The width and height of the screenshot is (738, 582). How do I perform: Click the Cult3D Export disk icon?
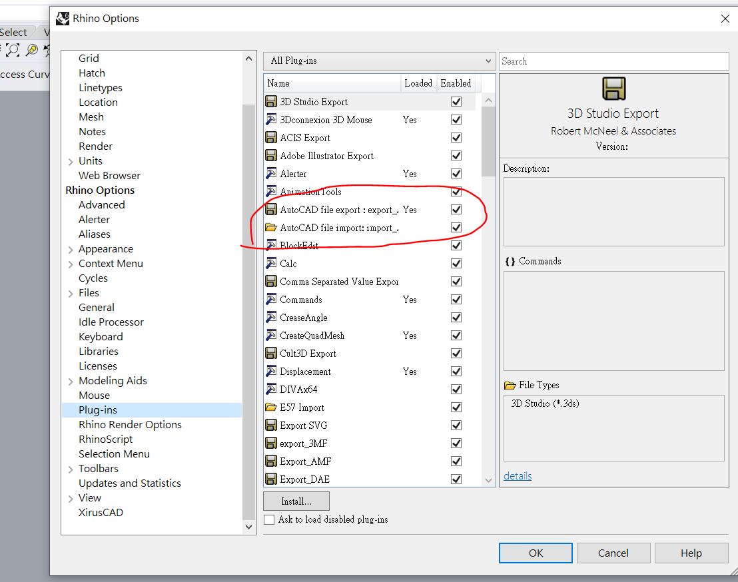point(271,354)
